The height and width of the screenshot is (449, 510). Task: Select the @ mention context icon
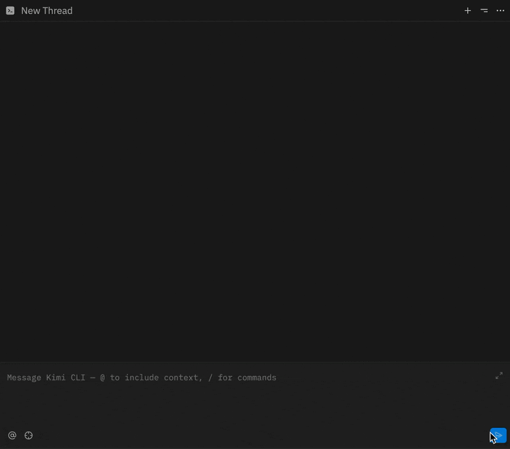pos(11,435)
